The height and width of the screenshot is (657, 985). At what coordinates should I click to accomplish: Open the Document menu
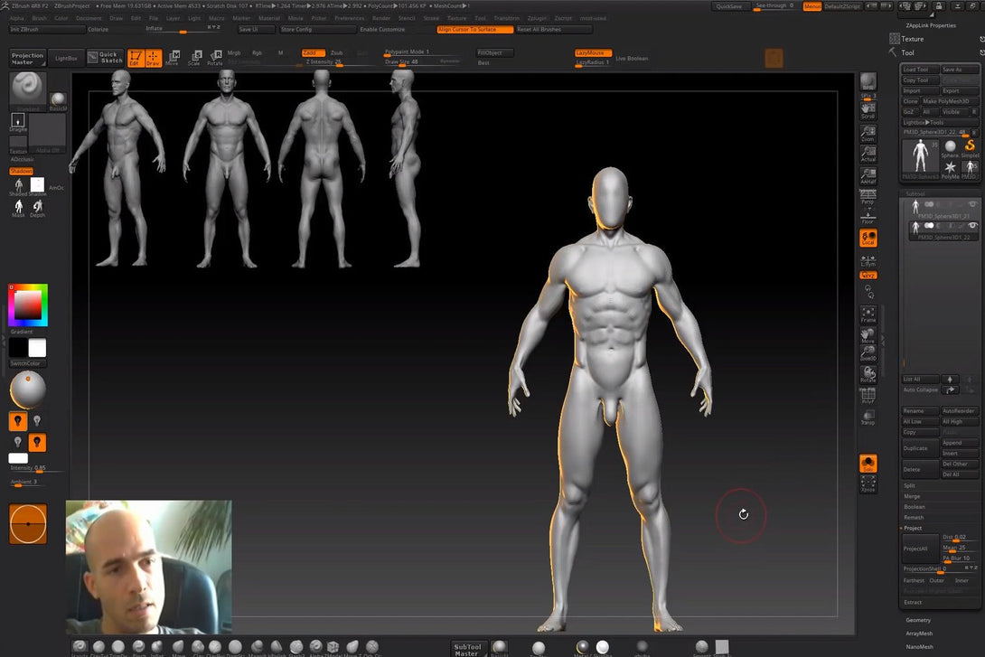(x=89, y=18)
